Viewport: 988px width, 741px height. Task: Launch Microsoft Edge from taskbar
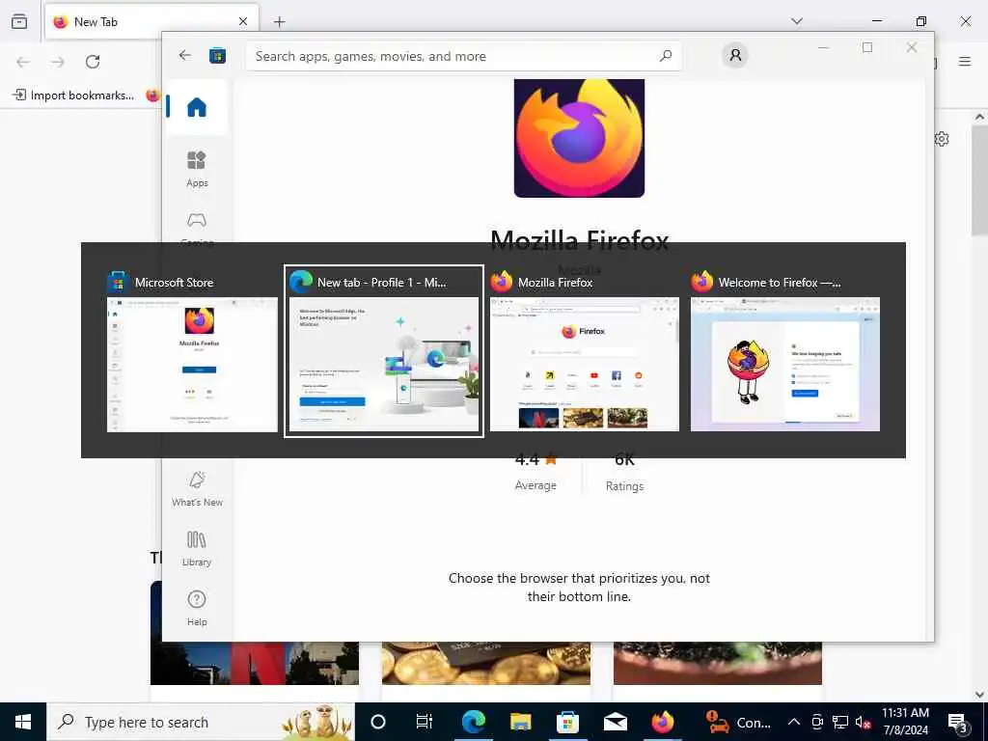pyautogui.click(x=473, y=722)
